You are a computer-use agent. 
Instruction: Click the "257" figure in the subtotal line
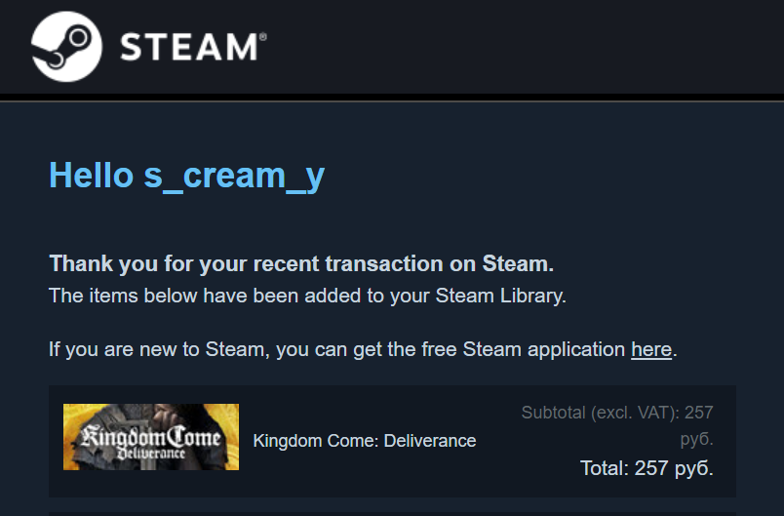point(699,413)
